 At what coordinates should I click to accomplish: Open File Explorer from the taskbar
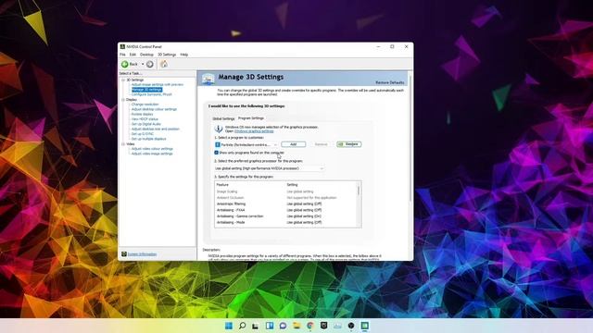(296, 326)
